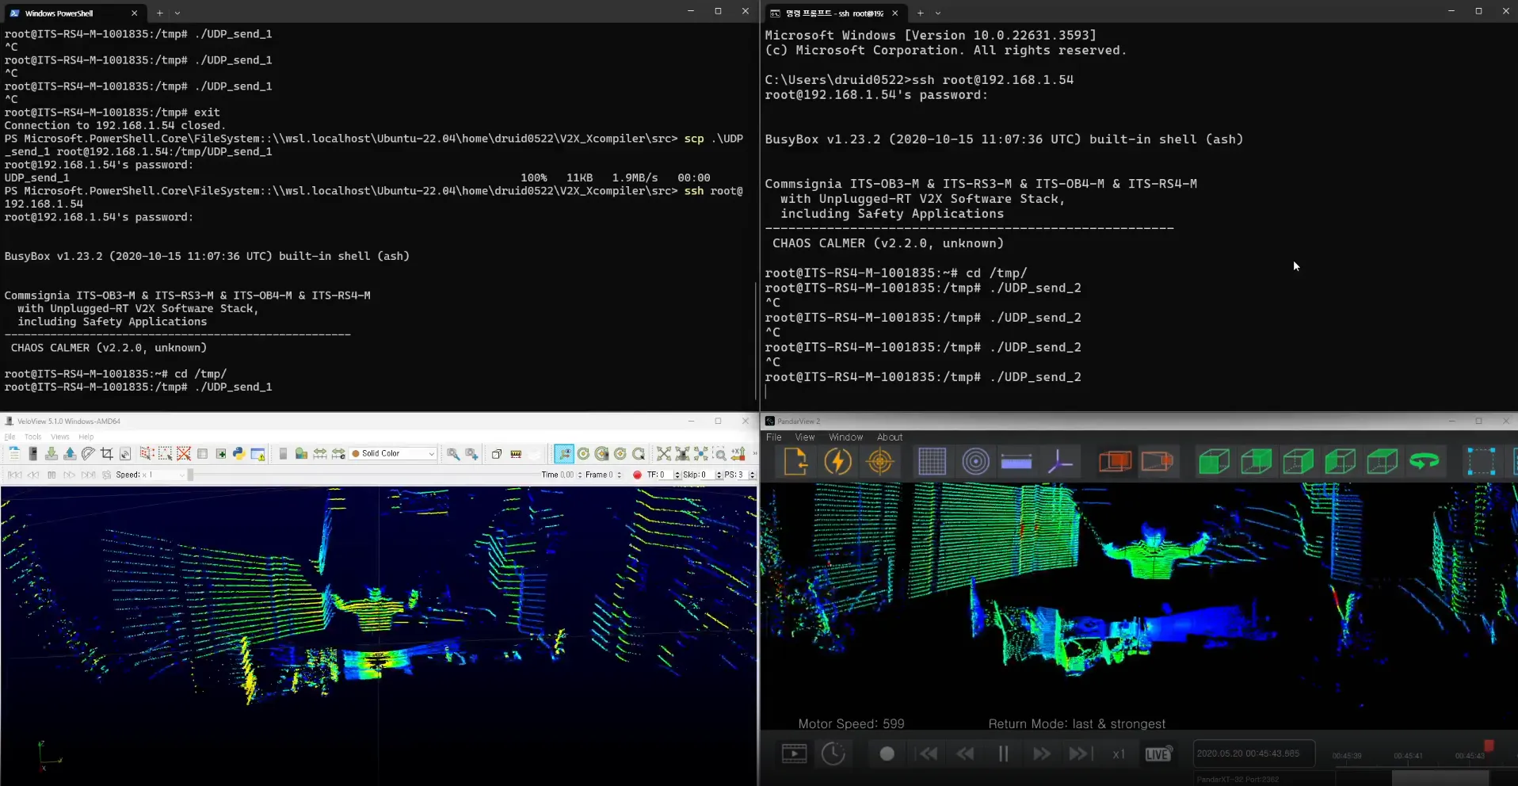Open pcap file icon in PandarView toolbar
Screen dimensions: 1518x786
(795, 461)
